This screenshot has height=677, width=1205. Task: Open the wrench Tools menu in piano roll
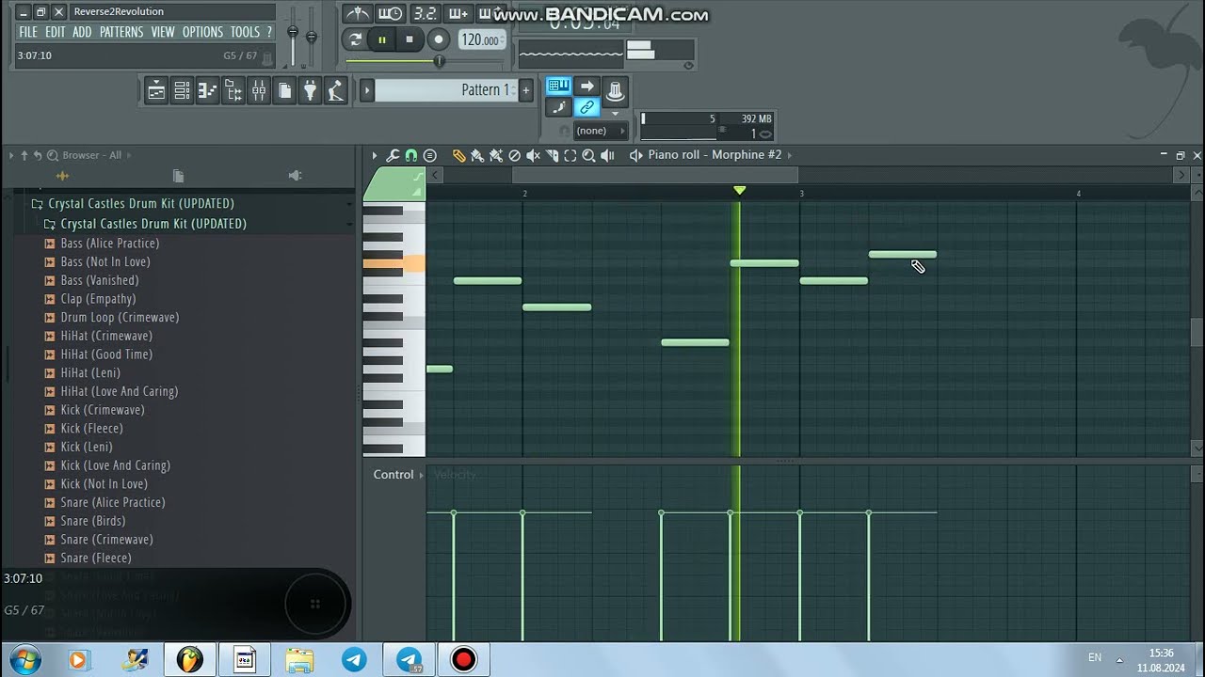pos(393,155)
